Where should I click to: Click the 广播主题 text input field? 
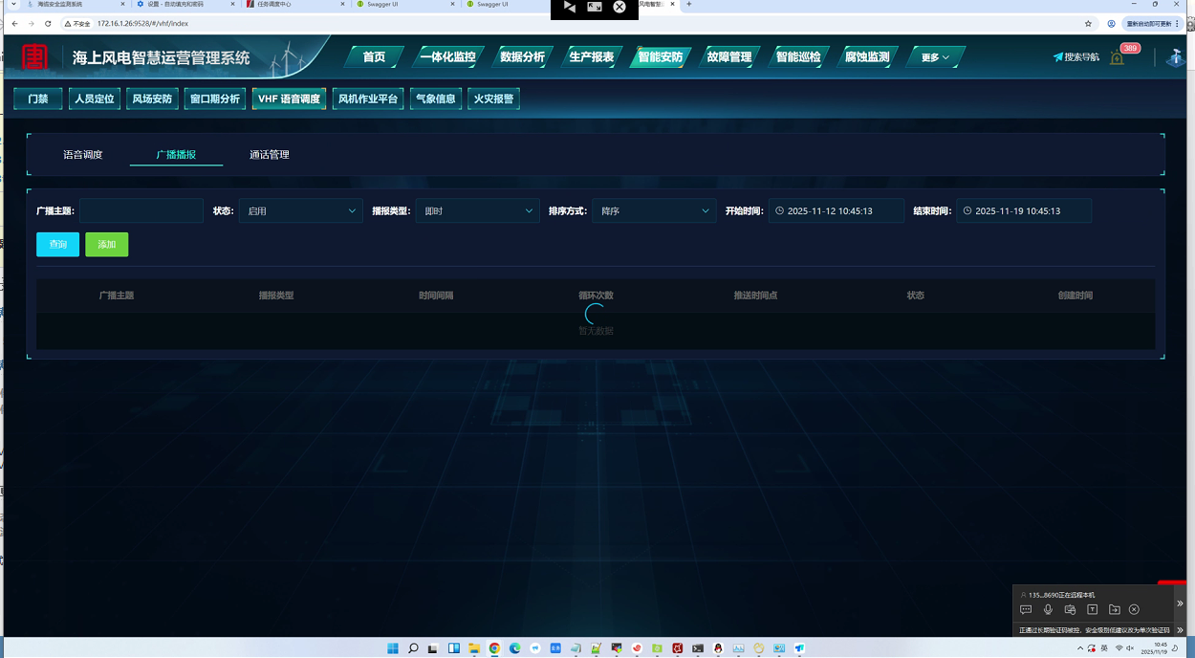141,211
